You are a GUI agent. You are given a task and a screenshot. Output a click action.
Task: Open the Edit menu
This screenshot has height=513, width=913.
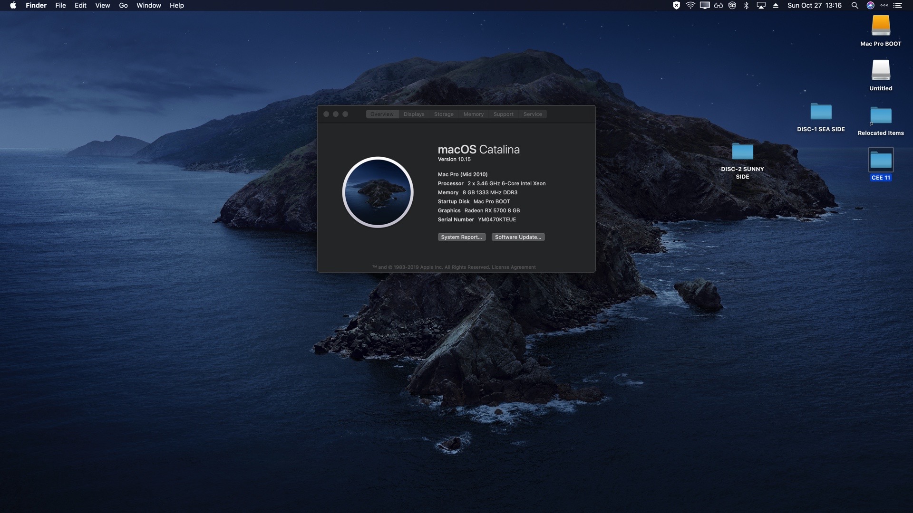[80, 5]
